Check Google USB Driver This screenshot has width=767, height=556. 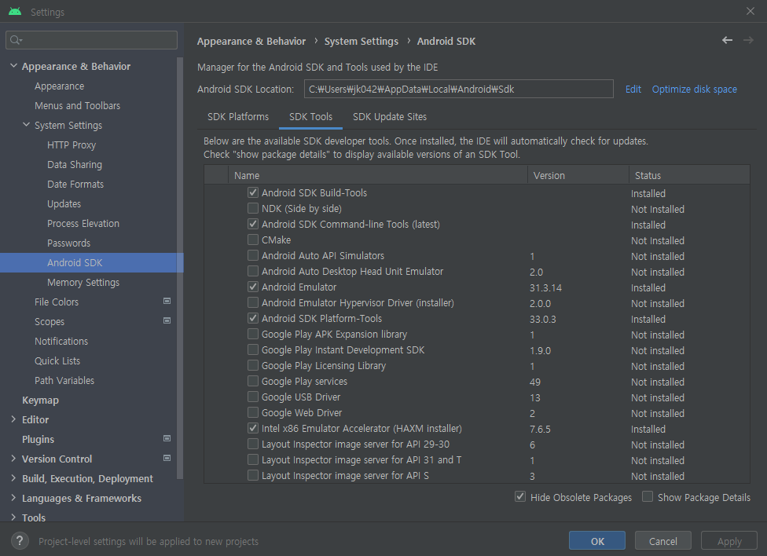pyautogui.click(x=253, y=397)
